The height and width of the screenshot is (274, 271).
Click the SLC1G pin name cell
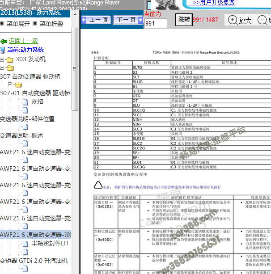point(152,110)
